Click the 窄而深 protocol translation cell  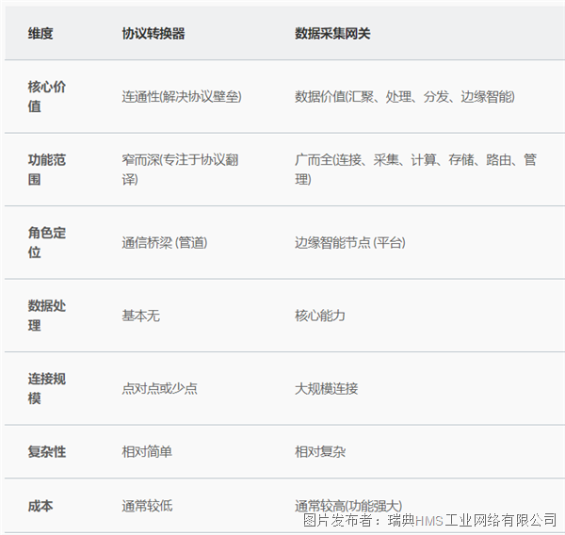180,170
